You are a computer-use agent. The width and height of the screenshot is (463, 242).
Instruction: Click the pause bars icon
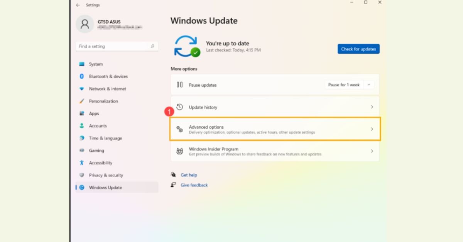(179, 85)
